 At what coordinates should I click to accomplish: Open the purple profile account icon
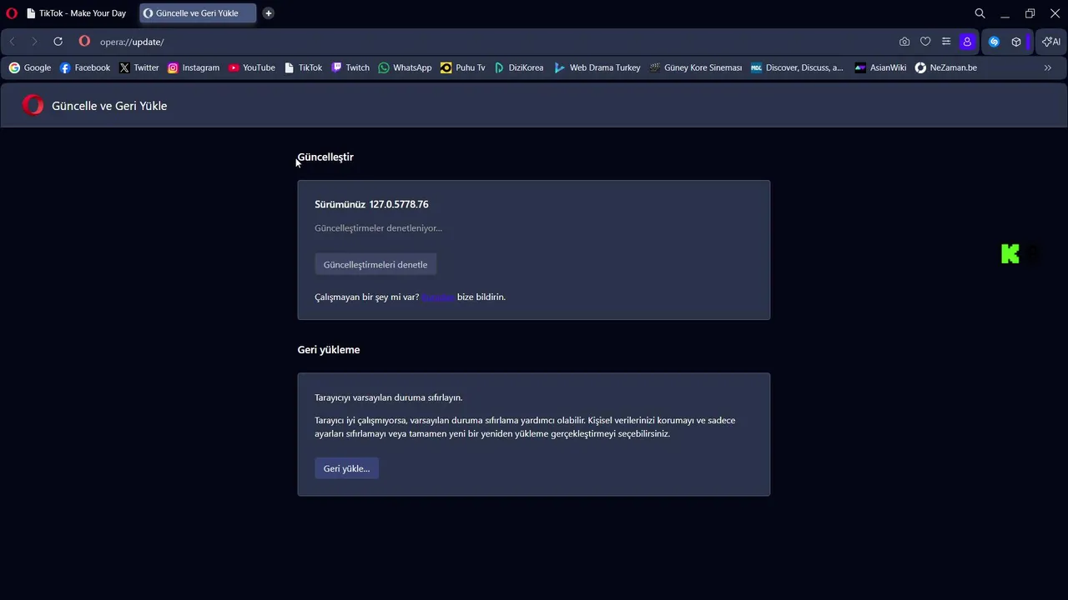point(967,42)
